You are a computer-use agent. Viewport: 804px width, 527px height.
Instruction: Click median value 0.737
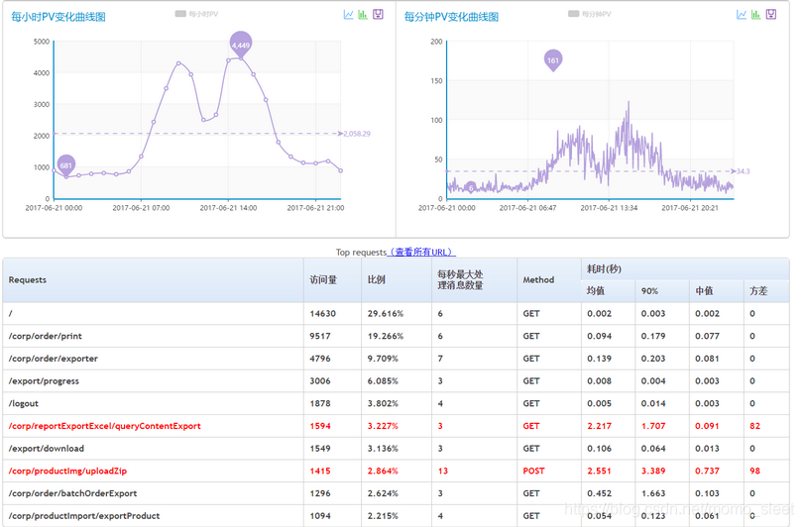(x=708, y=472)
